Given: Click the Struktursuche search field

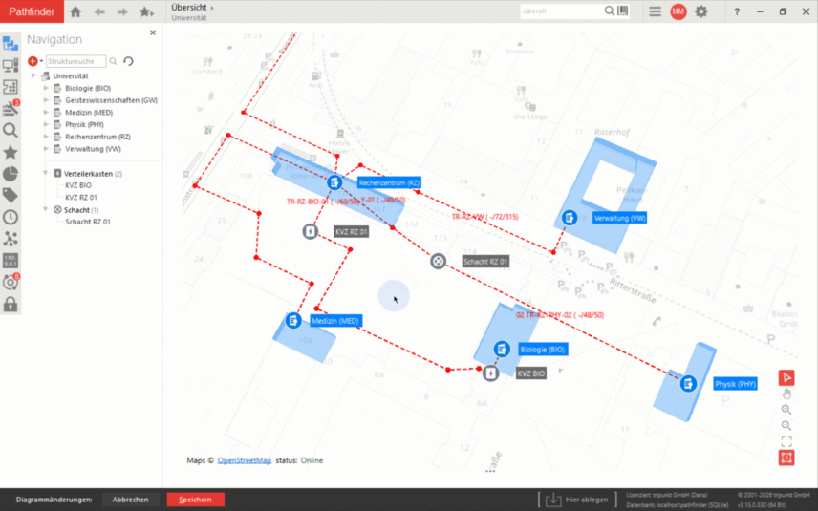Looking at the screenshot, I should (75, 61).
